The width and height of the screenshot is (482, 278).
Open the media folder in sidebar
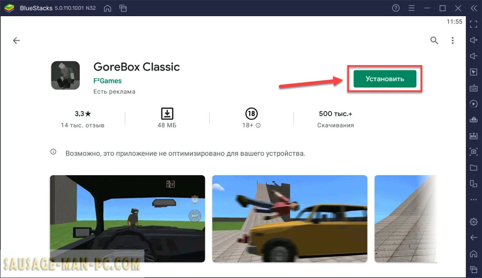pyautogui.click(x=474, y=167)
